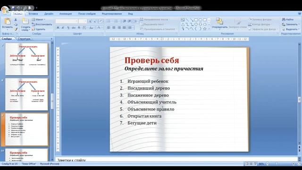Screen dimensions: 302x170
Task: Click the zoom slider handle
Action: [277, 164]
